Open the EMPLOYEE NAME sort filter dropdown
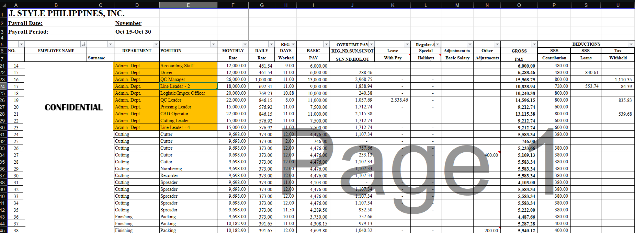The width and height of the screenshot is (635, 233). tap(83, 44)
